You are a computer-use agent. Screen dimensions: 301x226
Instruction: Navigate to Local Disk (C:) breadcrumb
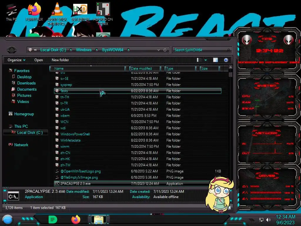[x=53, y=50]
